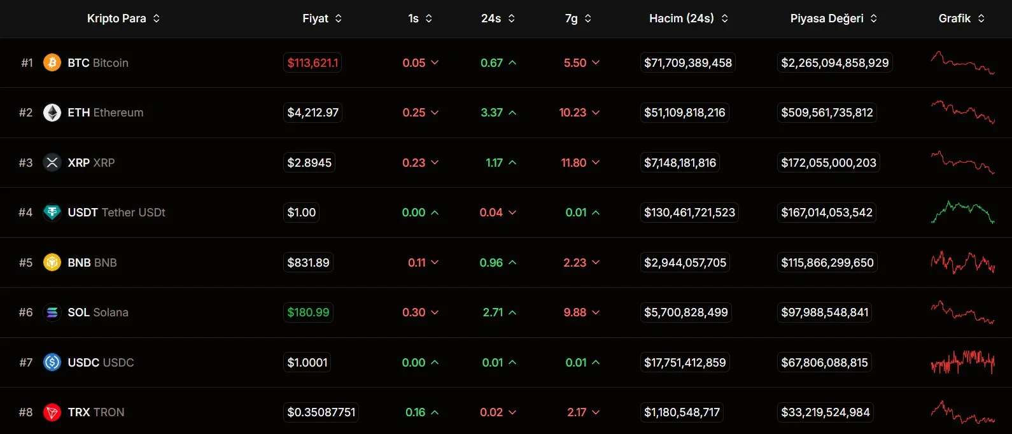
Task: Click USDC price $1.0001
Action: [x=307, y=362]
